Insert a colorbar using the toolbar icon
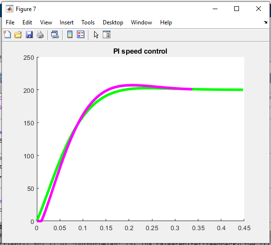 coord(70,34)
